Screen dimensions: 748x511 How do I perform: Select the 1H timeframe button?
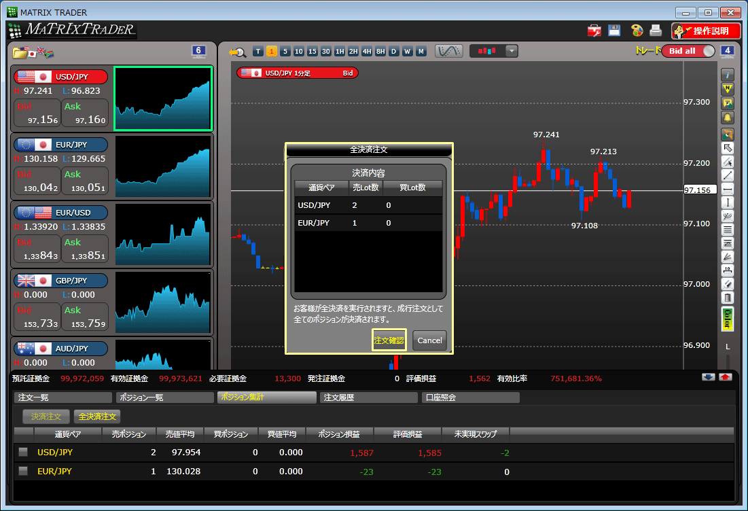coord(340,51)
